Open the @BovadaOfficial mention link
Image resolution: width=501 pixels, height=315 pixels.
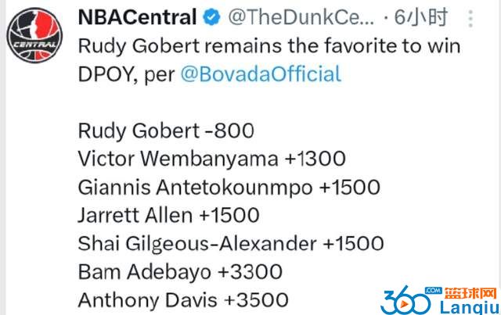click(x=261, y=74)
